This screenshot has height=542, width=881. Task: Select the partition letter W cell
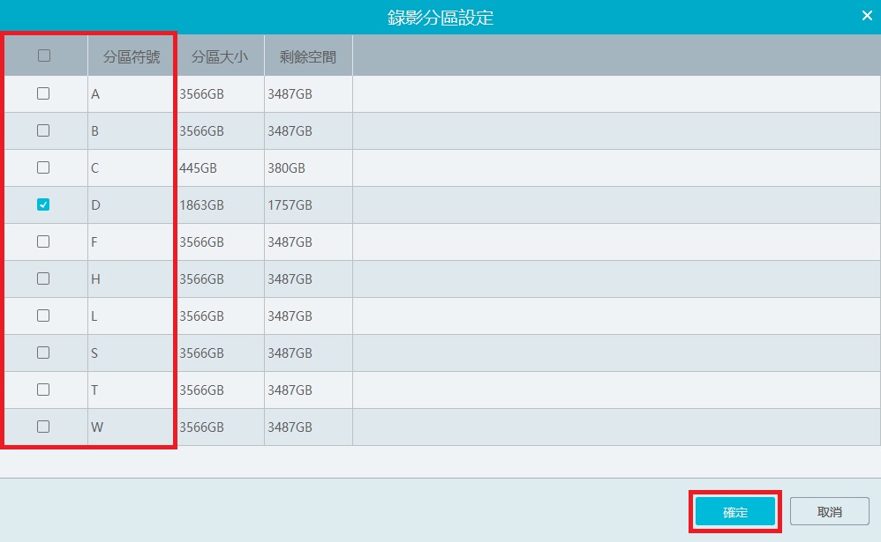(132, 427)
